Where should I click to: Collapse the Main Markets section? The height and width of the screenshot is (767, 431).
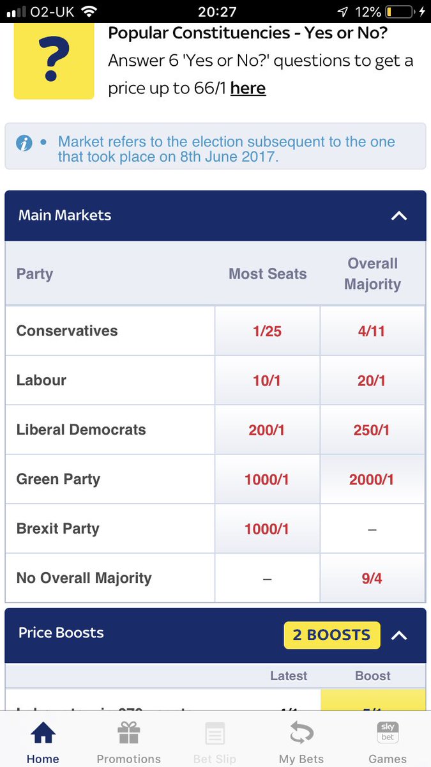[399, 216]
